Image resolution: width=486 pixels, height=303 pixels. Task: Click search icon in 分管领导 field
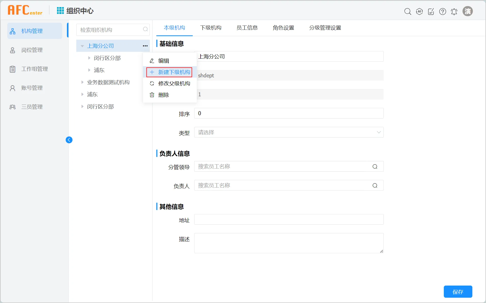click(375, 167)
